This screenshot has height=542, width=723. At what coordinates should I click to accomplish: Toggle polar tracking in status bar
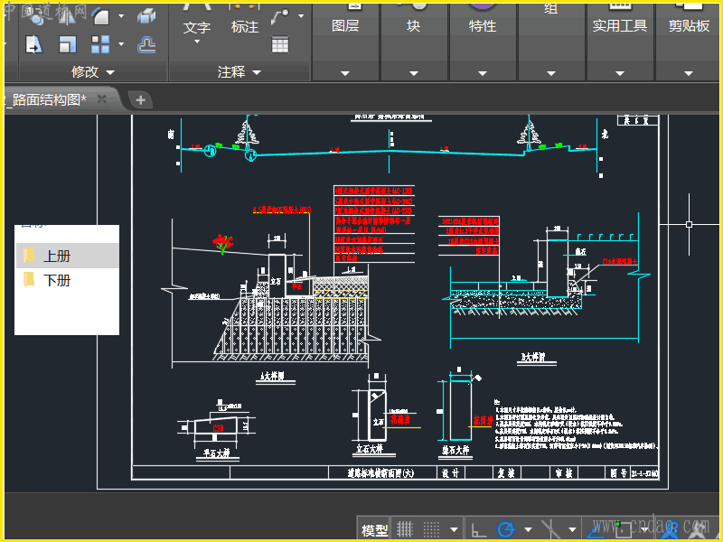(x=506, y=528)
